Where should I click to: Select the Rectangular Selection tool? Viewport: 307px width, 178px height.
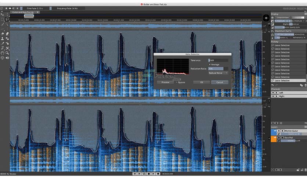(x=2, y=19)
